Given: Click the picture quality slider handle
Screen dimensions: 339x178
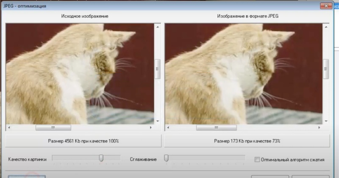Looking at the screenshot, I should (x=101, y=158).
